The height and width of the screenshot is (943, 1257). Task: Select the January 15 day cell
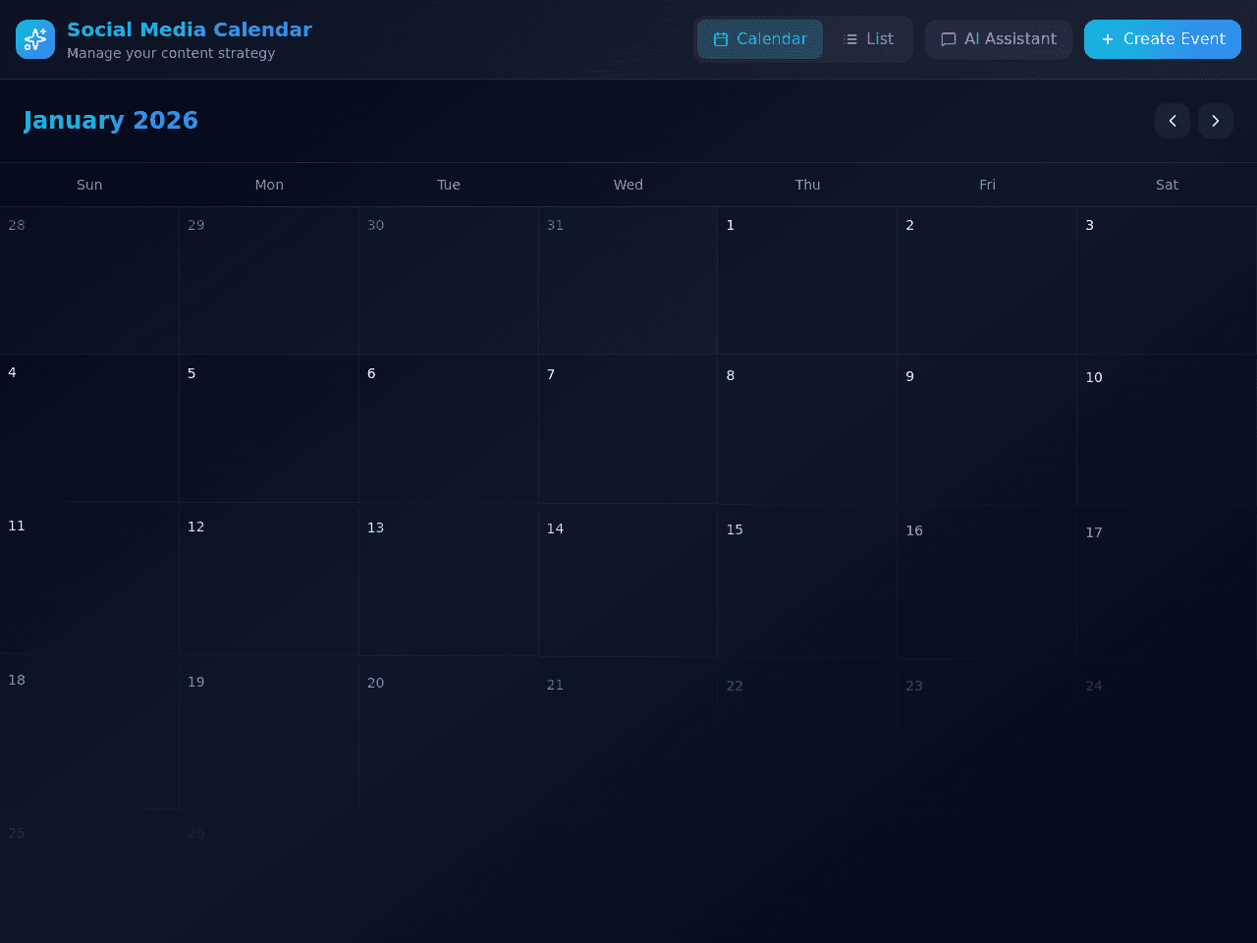tap(807, 585)
